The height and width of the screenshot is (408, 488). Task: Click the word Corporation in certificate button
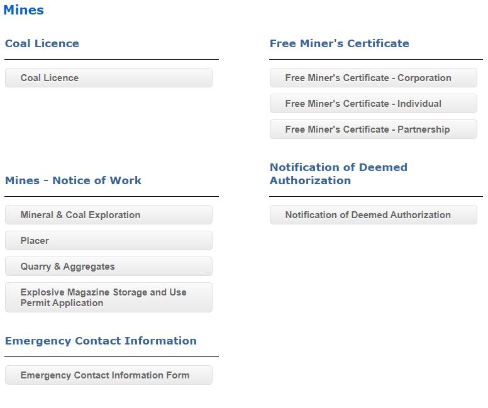pyautogui.click(x=424, y=78)
